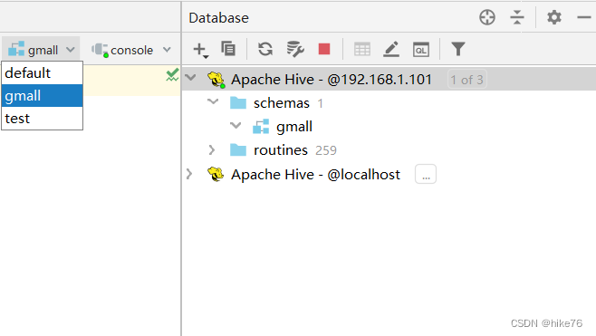Hide the Database tool window
Image resolution: width=596 pixels, height=336 pixels.
584,17
